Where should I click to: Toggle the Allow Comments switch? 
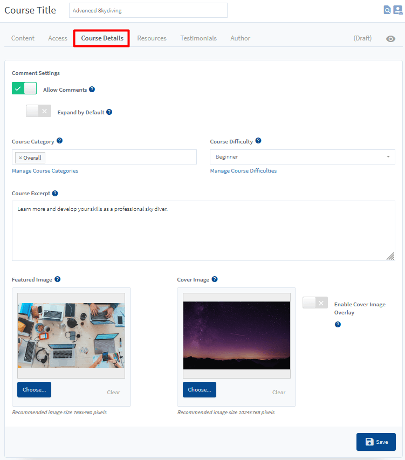(24, 88)
